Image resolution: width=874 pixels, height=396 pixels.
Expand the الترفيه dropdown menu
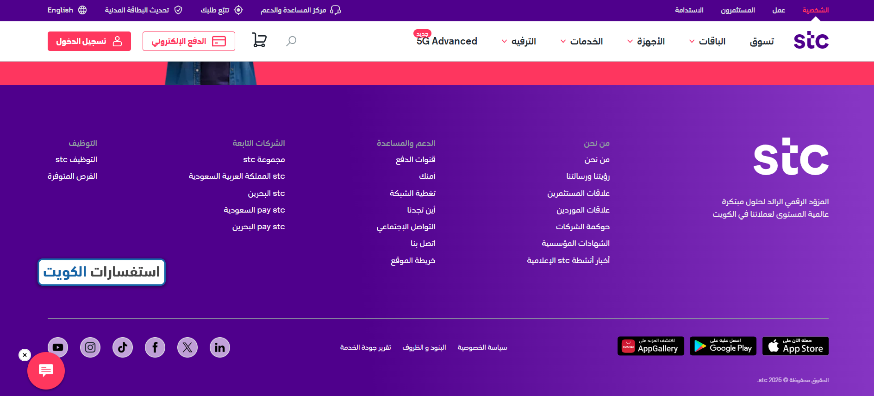(x=519, y=41)
